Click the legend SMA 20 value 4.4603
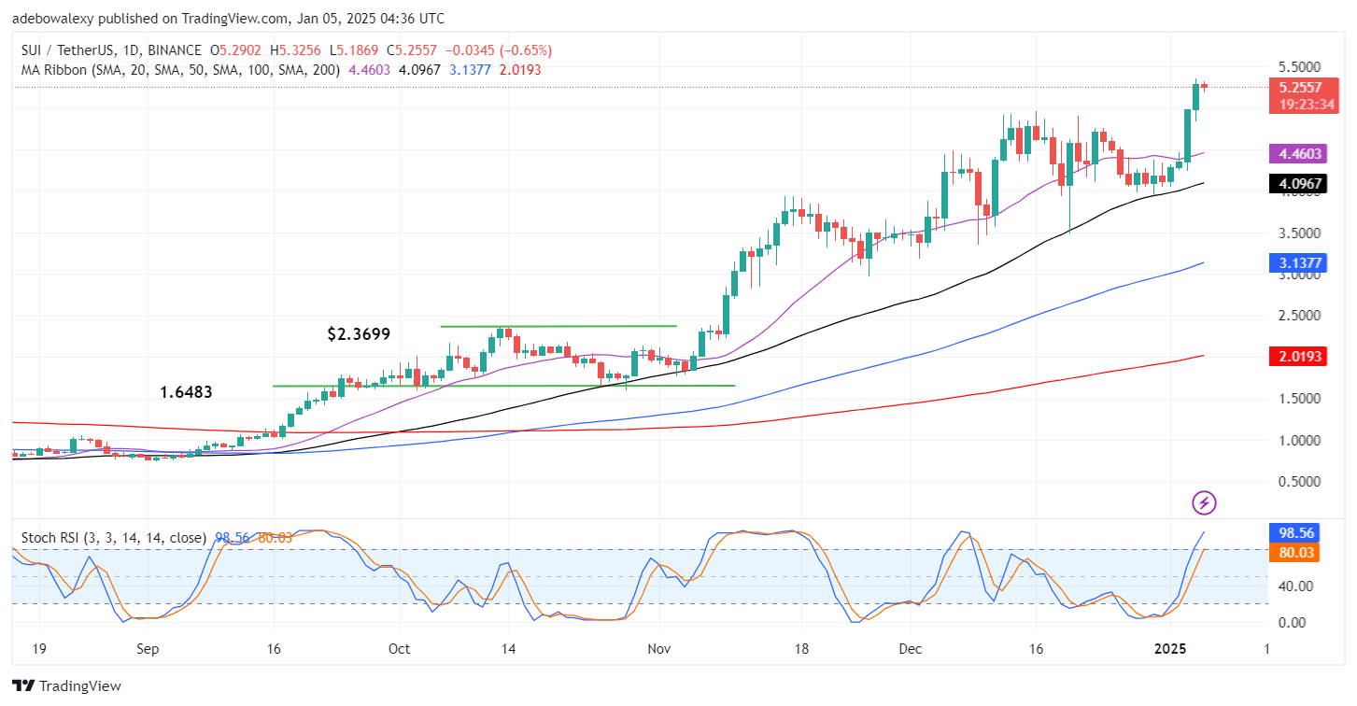 tap(369, 70)
